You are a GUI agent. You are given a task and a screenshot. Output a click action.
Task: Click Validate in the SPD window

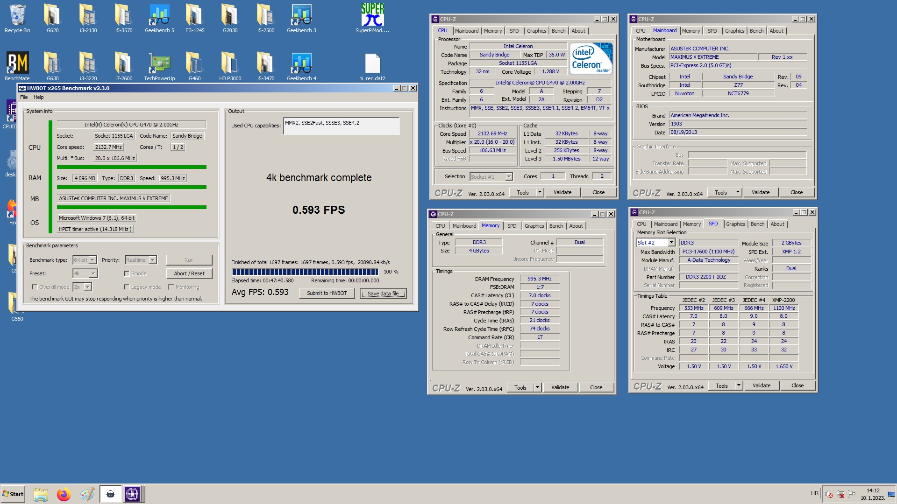click(x=762, y=385)
